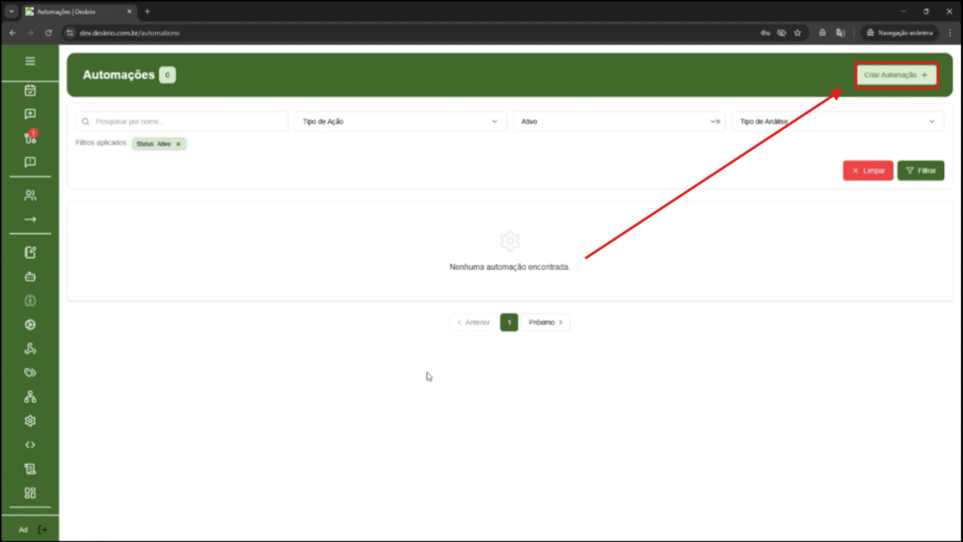Apply filters with the Filtrar button
Screen dimensions: 963x542
[921, 170]
